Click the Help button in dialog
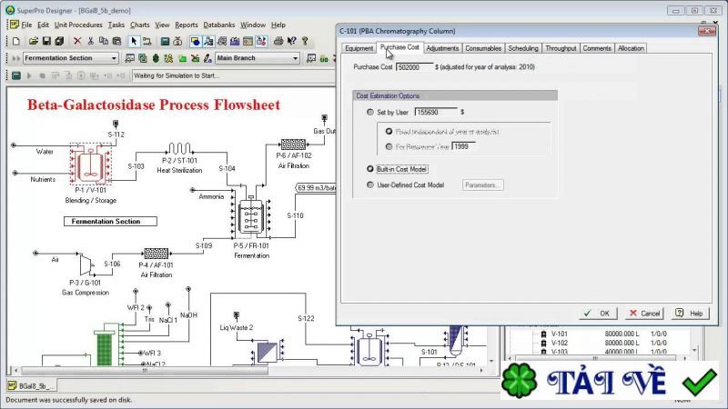Viewport: 728px width, 409px height. point(690,314)
